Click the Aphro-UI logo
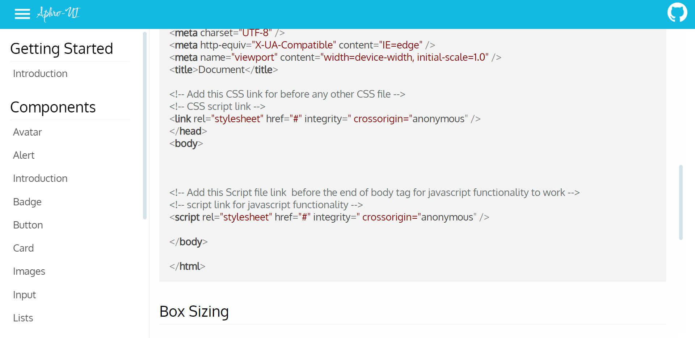The height and width of the screenshot is (338, 695). pos(58,14)
